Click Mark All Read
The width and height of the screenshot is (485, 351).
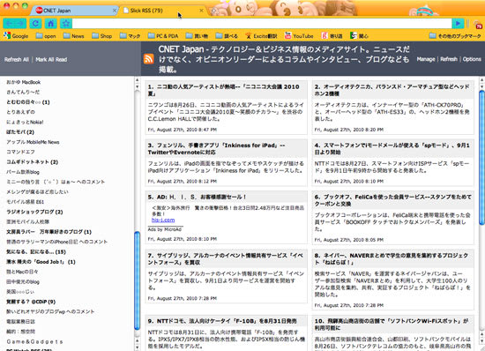click(51, 59)
